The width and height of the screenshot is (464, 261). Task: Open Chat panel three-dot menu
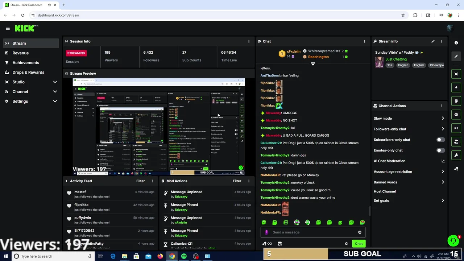coord(365,41)
